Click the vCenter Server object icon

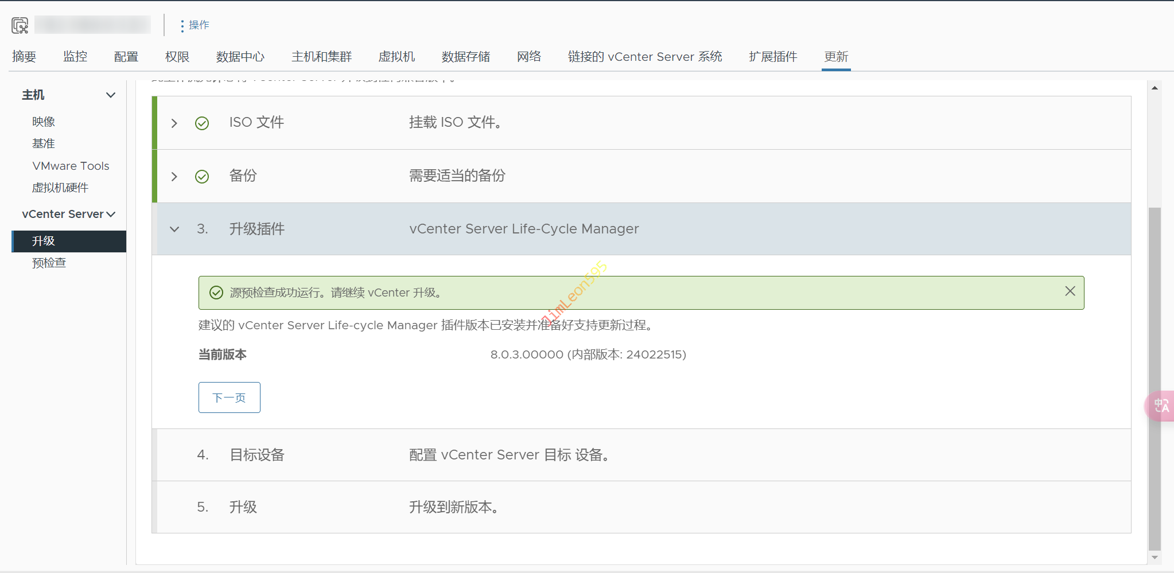point(20,25)
